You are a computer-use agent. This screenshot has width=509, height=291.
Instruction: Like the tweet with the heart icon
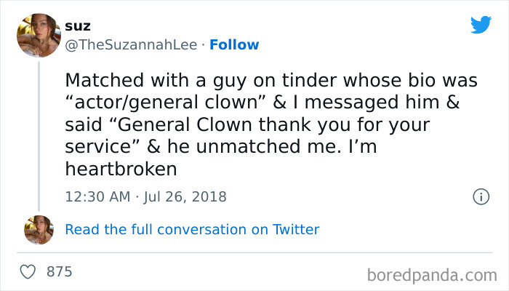pyautogui.click(x=28, y=272)
